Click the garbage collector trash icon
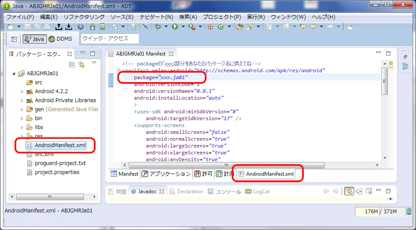 (x=409, y=211)
